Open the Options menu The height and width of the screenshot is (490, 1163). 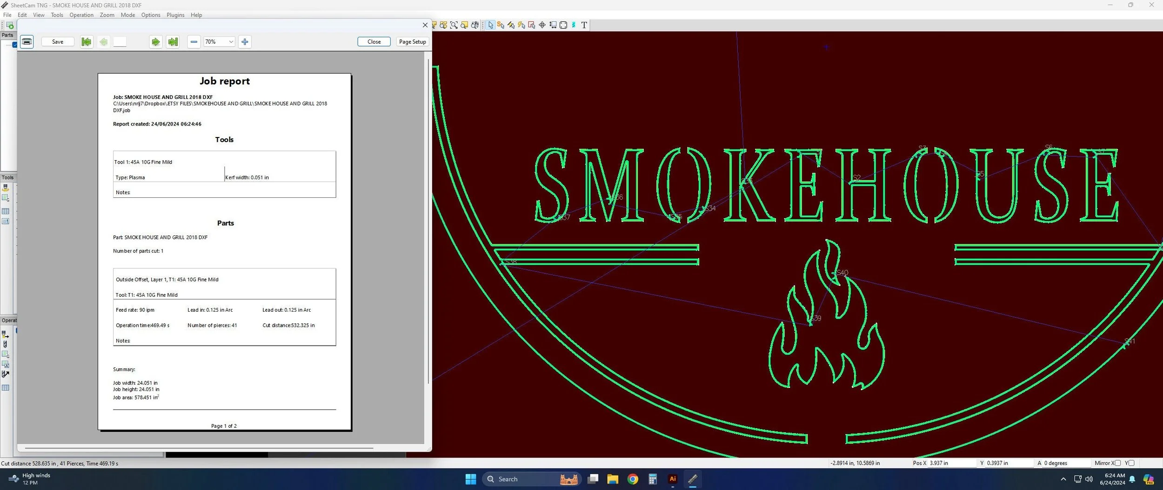[151, 15]
